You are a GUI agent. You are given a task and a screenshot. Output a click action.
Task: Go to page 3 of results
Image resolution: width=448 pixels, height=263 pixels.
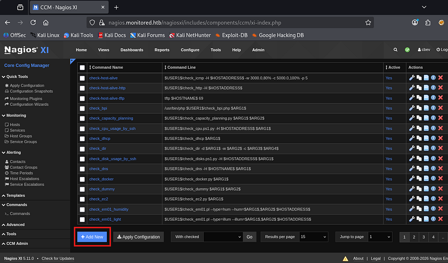pyautogui.click(x=423, y=237)
